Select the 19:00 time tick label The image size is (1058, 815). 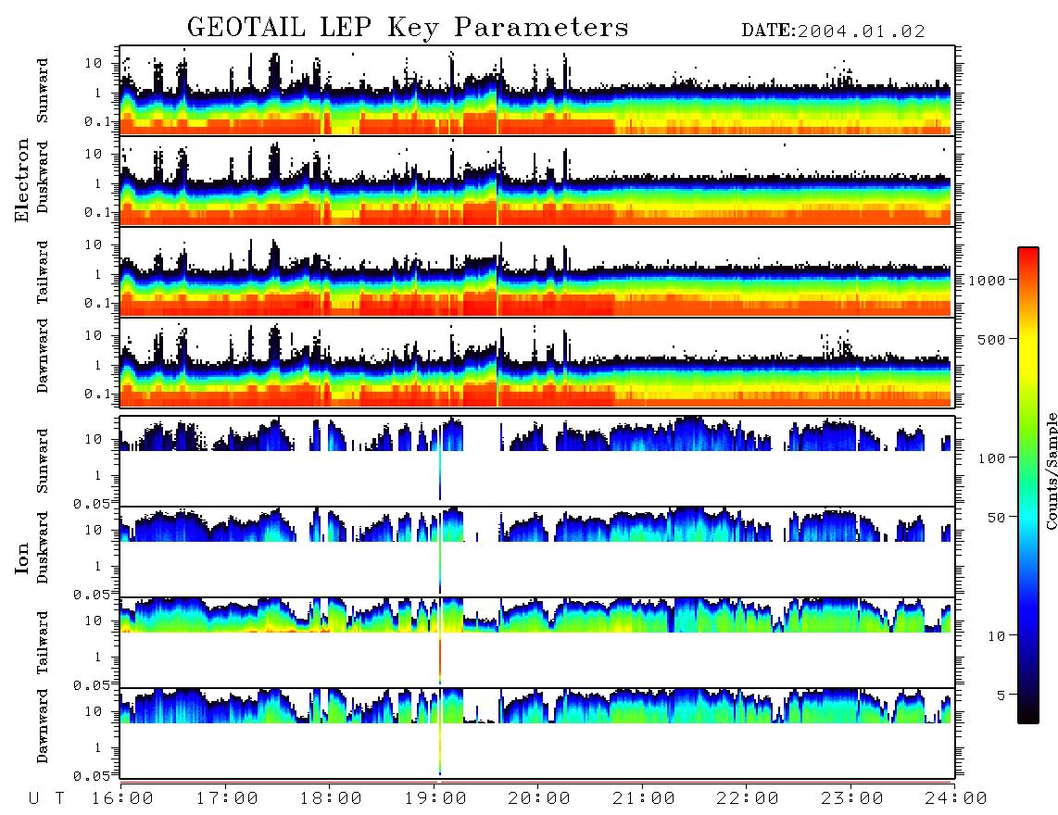(435, 799)
